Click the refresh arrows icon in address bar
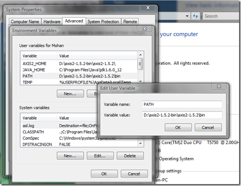This screenshot has width=241, height=186. tap(196, 16)
